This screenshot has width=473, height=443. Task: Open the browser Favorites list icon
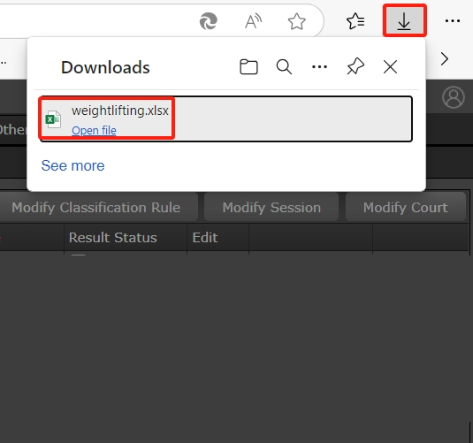pyautogui.click(x=355, y=21)
